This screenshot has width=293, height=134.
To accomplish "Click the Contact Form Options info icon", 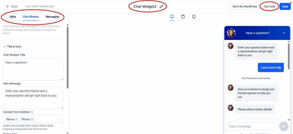I will coord(32,112).
